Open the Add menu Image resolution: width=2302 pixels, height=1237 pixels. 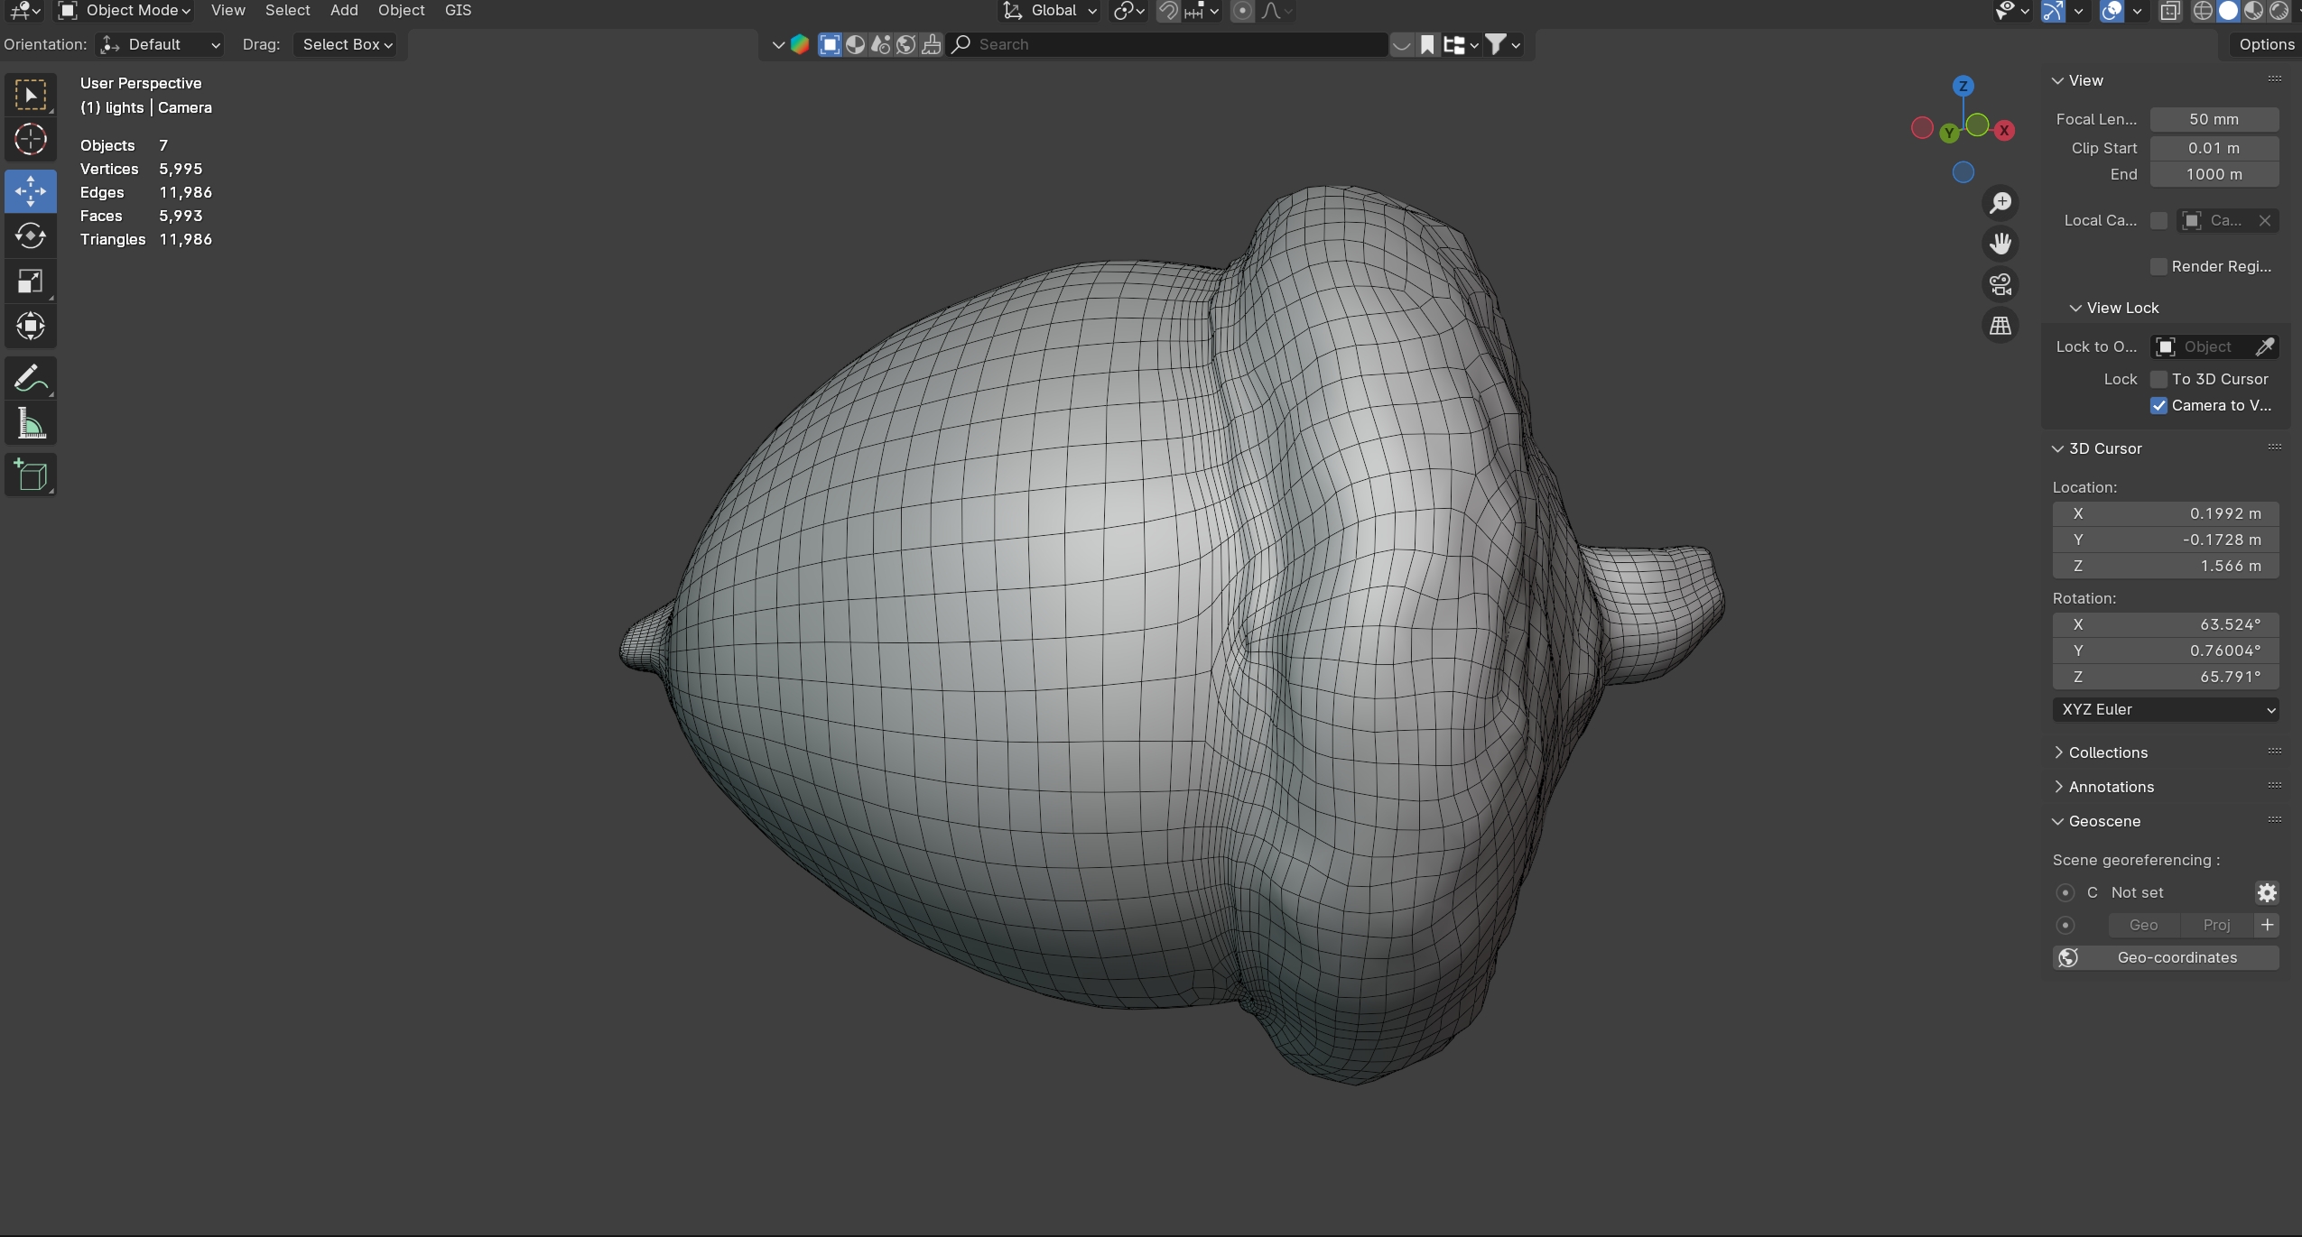(344, 11)
